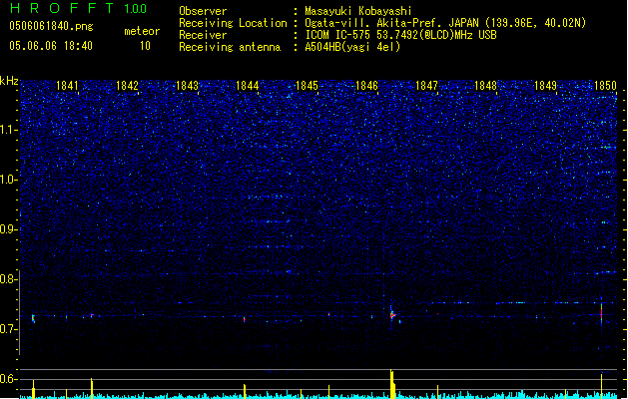The height and width of the screenshot is (399, 628).
Task: Click the 1845 time axis marker
Action: coord(307,86)
